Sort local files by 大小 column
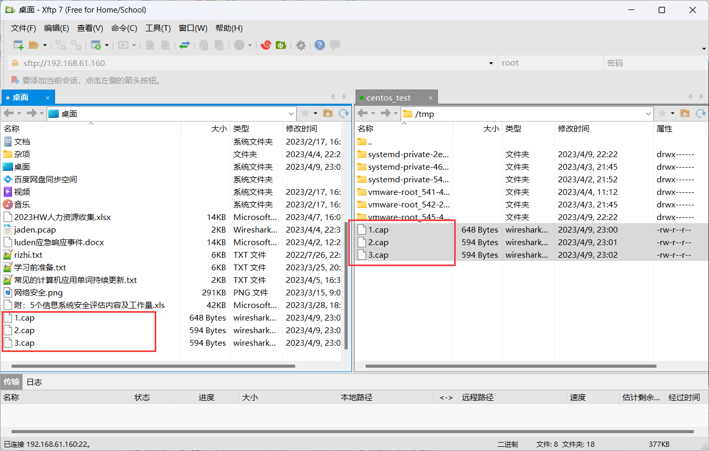The image size is (709, 451). pos(219,128)
